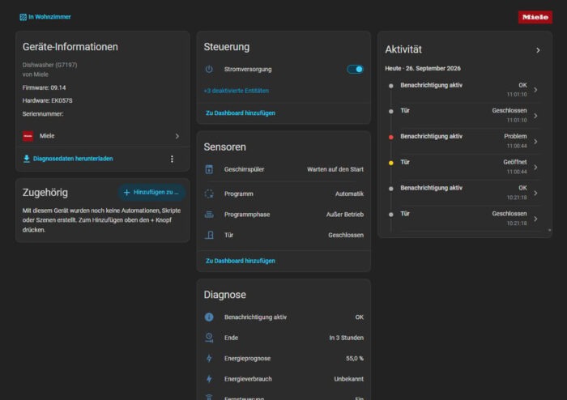Click the Energieprognose lightning icon
The width and height of the screenshot is (567, 400).
click(x=209, y=358)
